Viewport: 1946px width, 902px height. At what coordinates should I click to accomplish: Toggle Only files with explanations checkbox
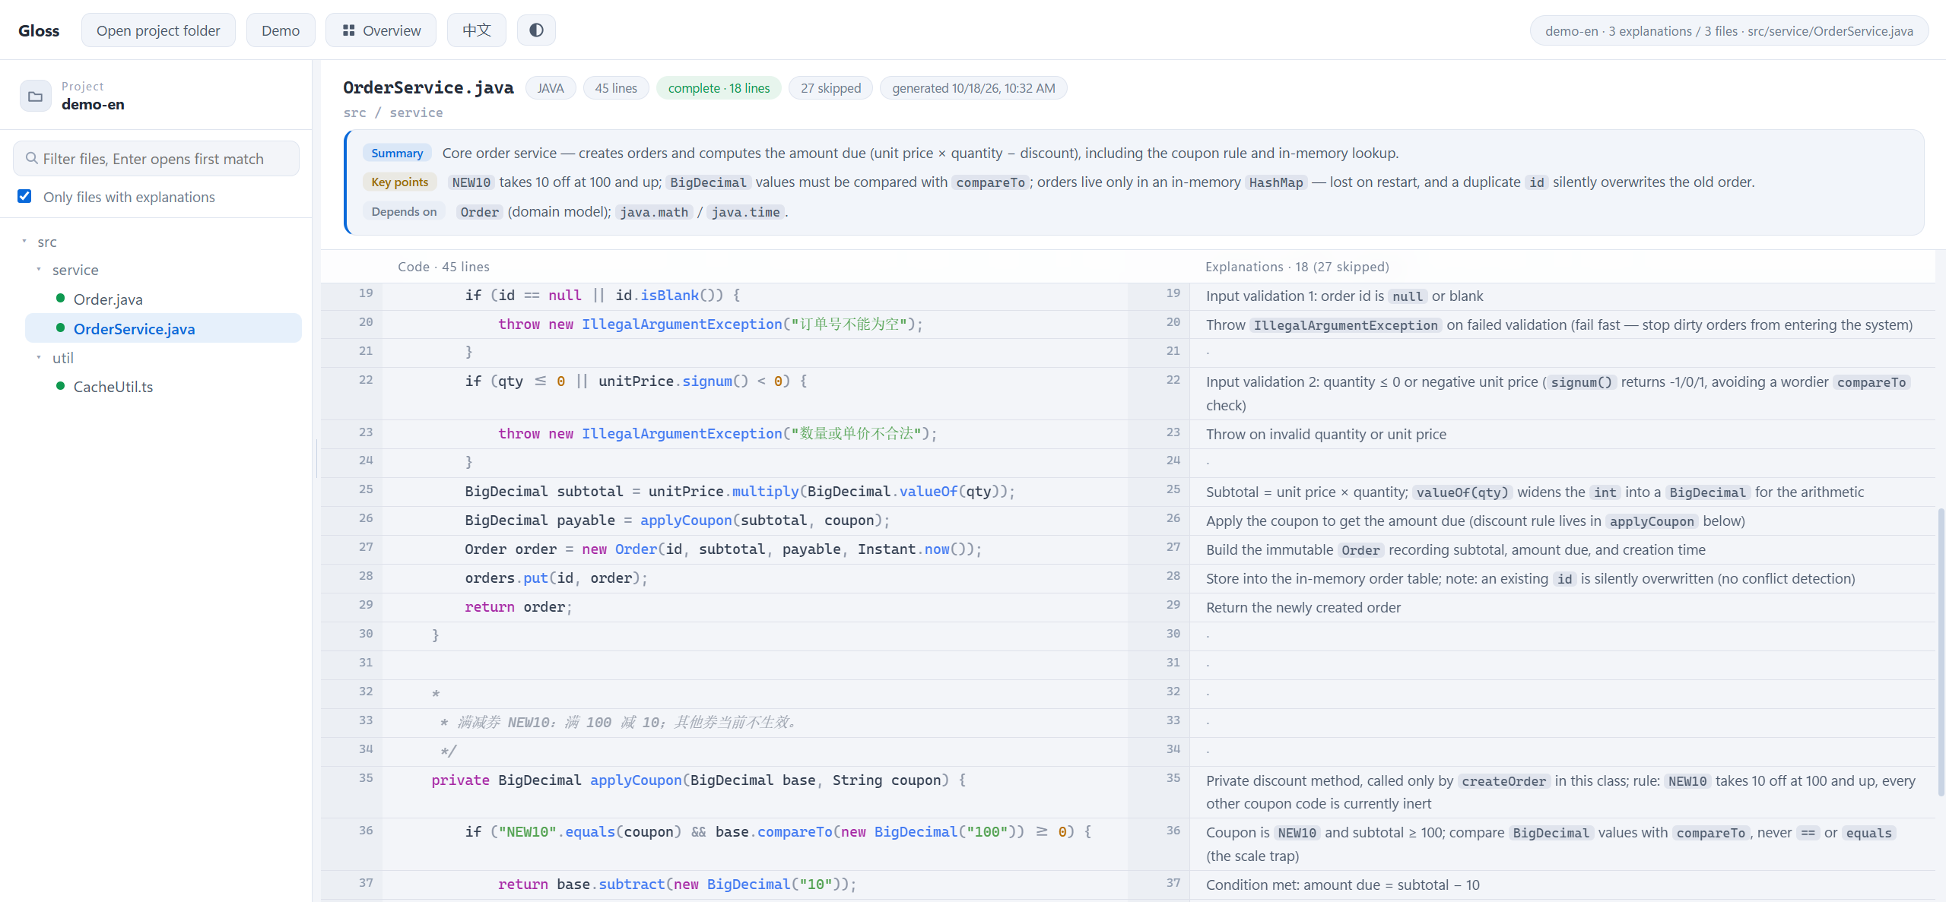[24, 196]
